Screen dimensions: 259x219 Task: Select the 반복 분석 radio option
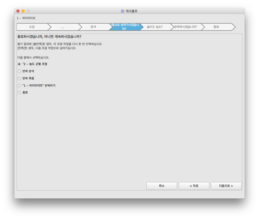19,71
